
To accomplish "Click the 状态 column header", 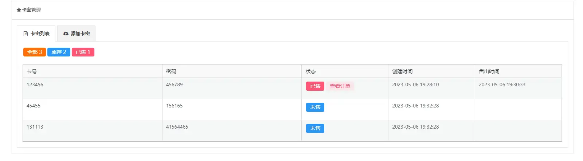I will 310,71.
